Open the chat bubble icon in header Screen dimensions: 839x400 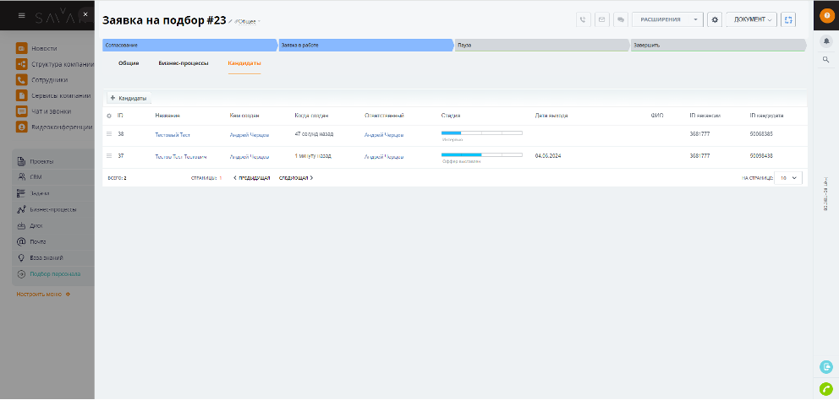point(621,19)
